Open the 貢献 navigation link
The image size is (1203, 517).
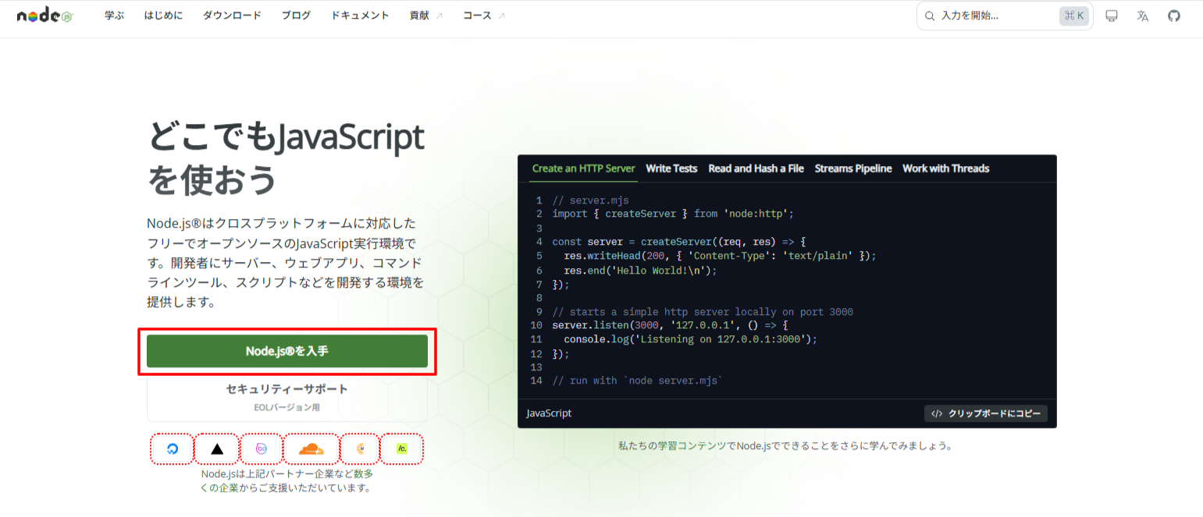[419, 16]
